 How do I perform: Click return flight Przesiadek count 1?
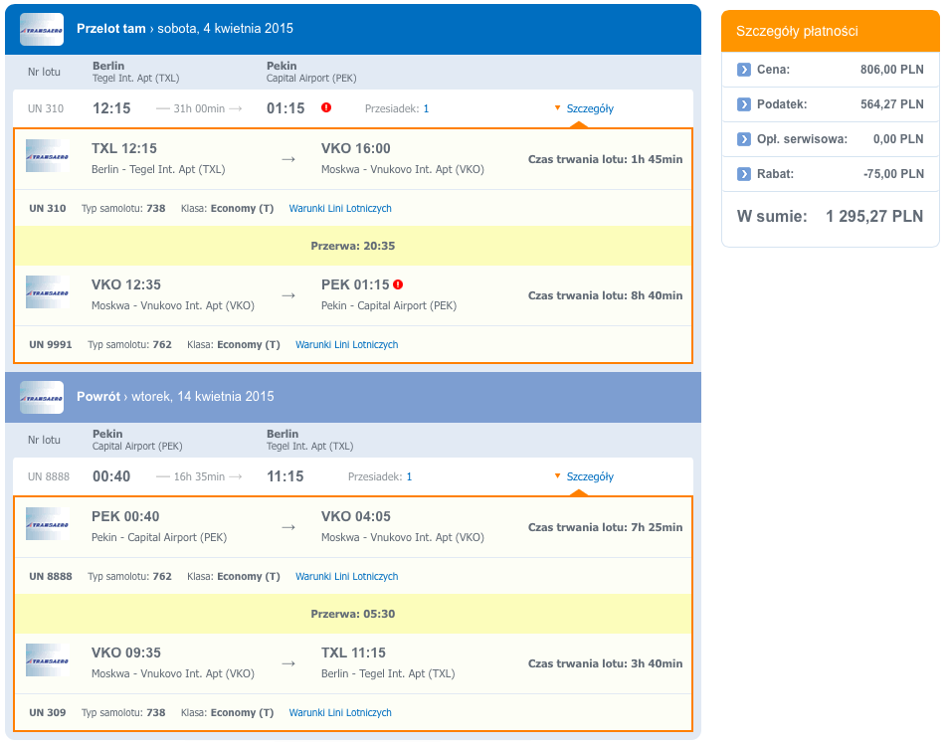[x=409, y=476]
